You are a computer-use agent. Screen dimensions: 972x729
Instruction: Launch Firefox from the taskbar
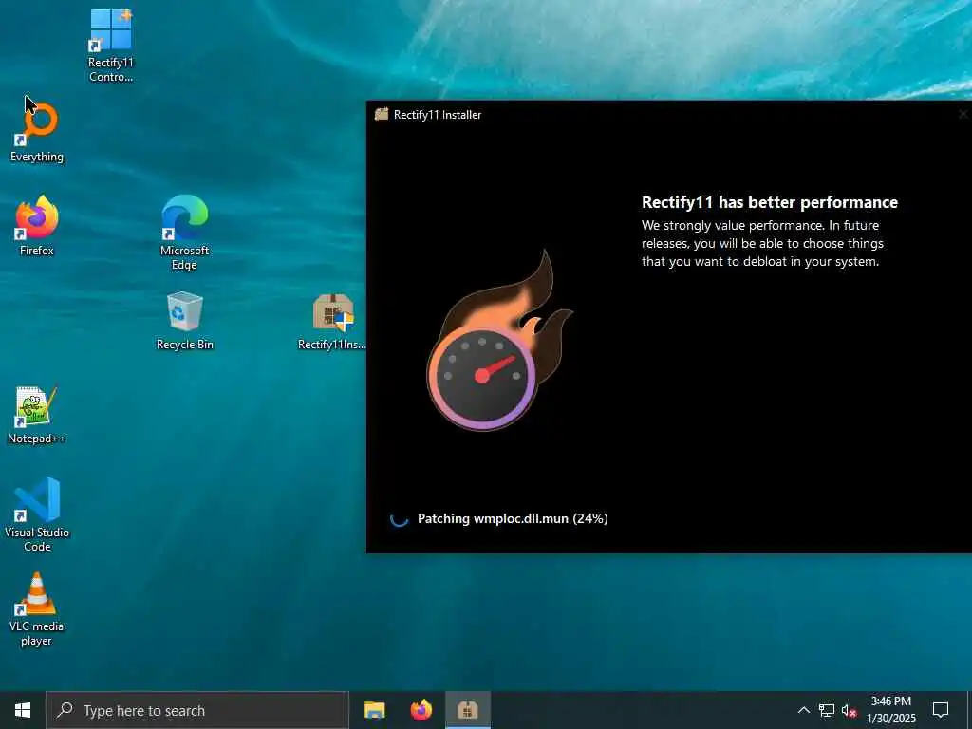click(421, 710)
